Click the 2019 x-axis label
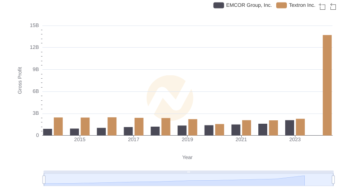This screenshot has height=196, width=341. 187,139
